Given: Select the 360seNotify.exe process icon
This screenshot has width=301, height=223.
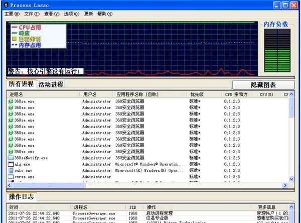Looking at the screenshot, I should pos(11,158).
